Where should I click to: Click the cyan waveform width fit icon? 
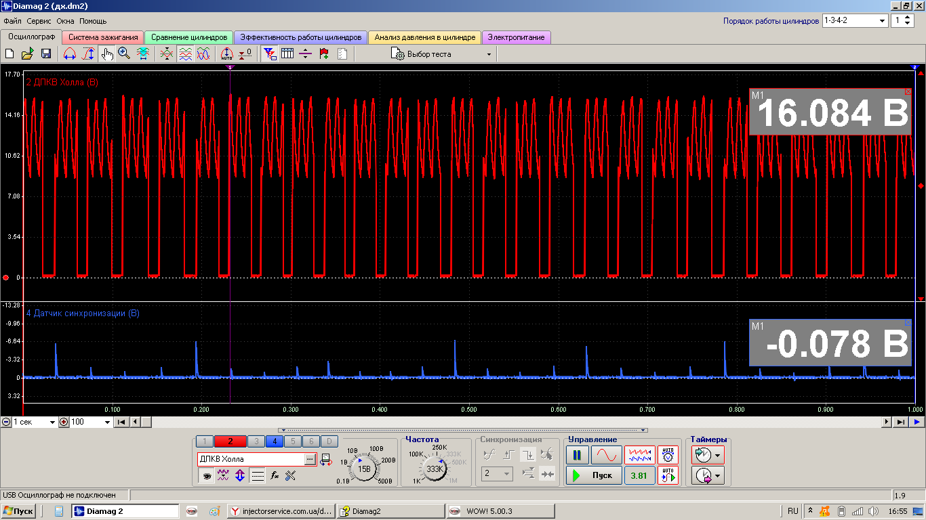point(143,54)
